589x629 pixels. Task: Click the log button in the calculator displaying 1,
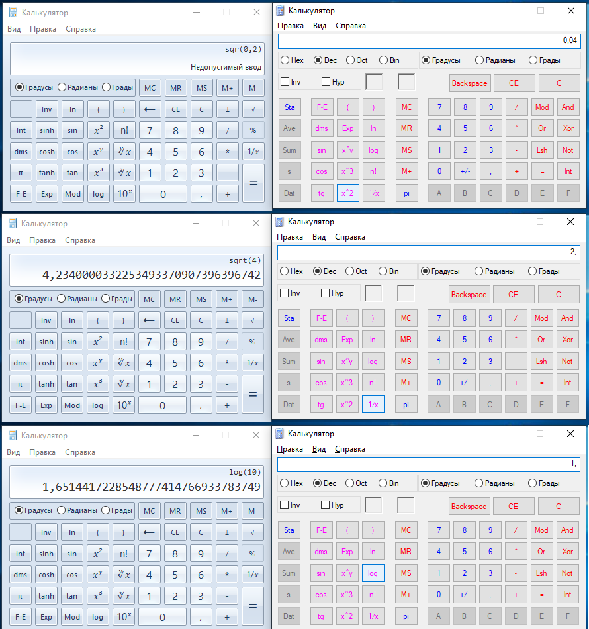coord(373,573)
